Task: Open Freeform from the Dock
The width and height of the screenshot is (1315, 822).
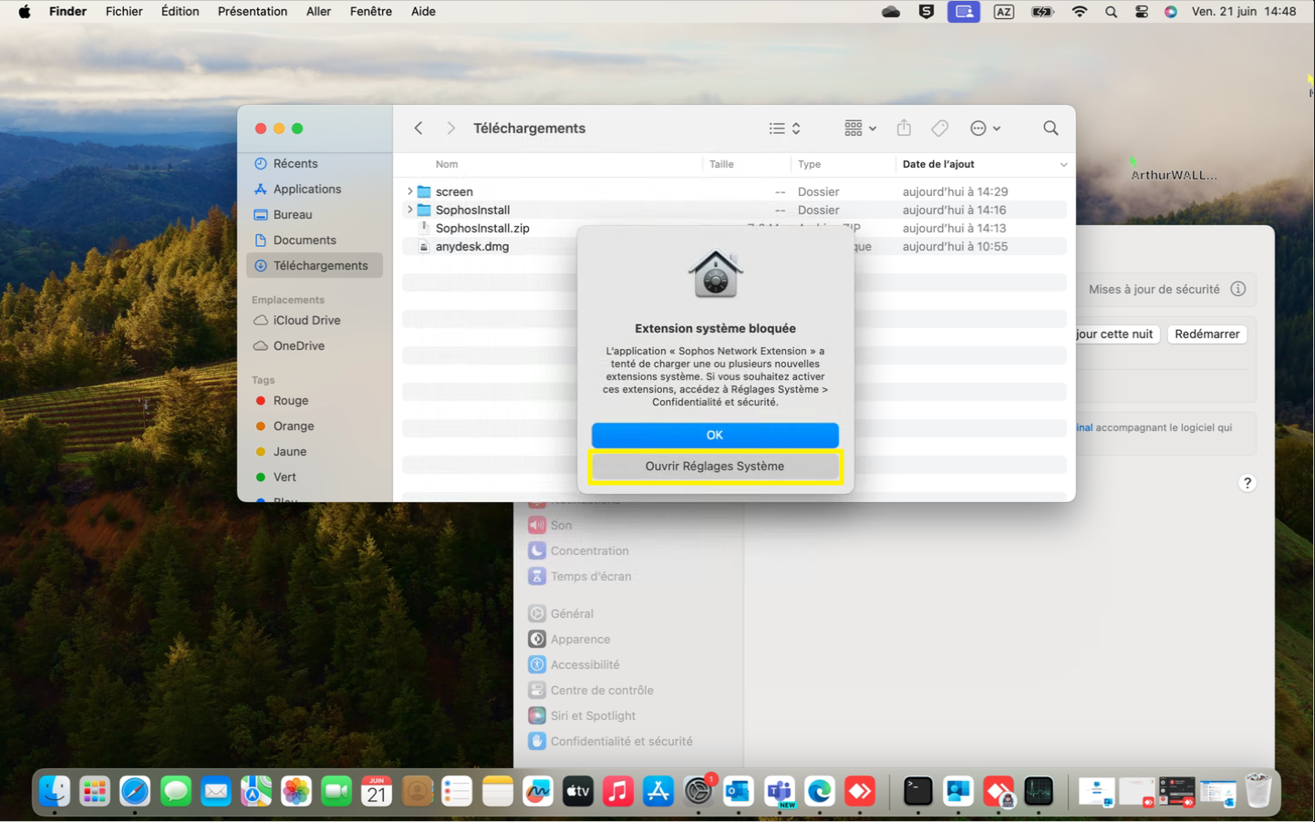Action: 538,792
